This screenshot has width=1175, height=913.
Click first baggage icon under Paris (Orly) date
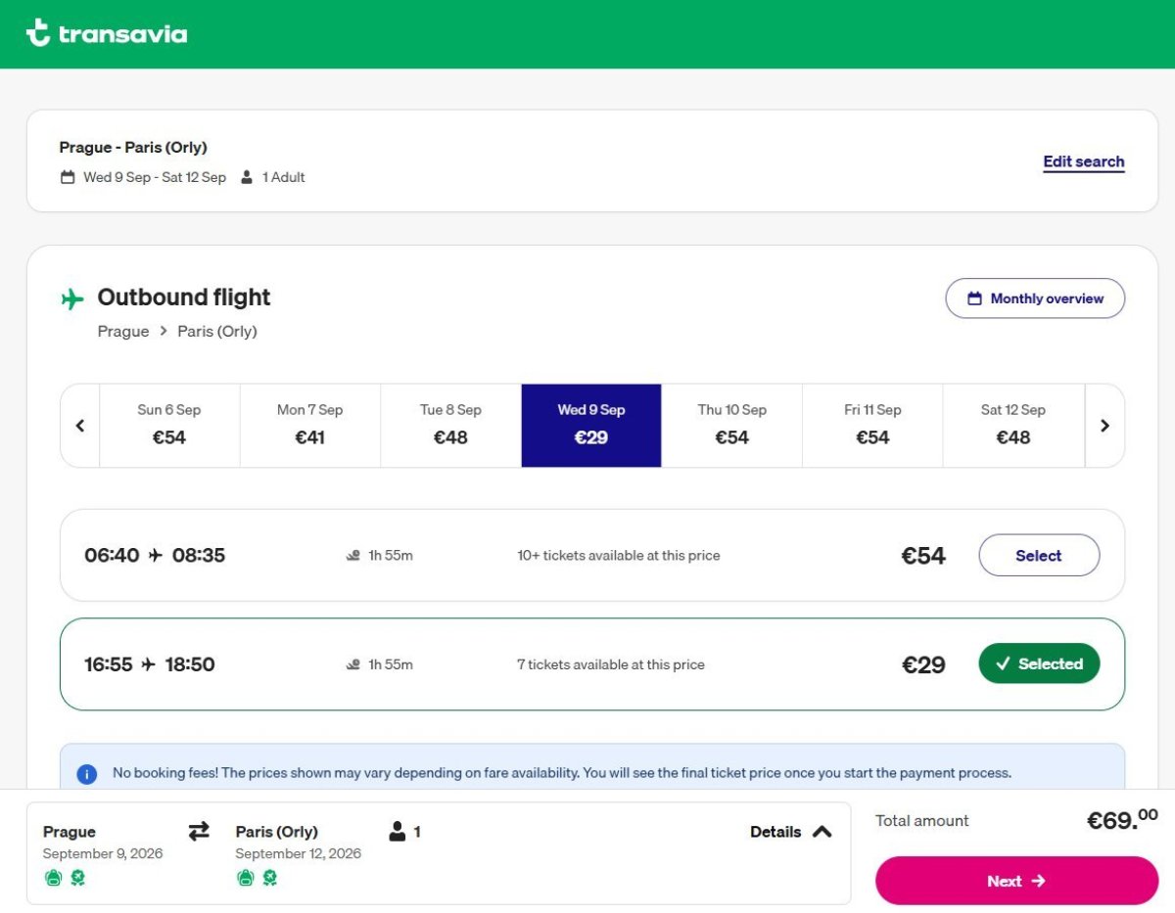[245, 878]
